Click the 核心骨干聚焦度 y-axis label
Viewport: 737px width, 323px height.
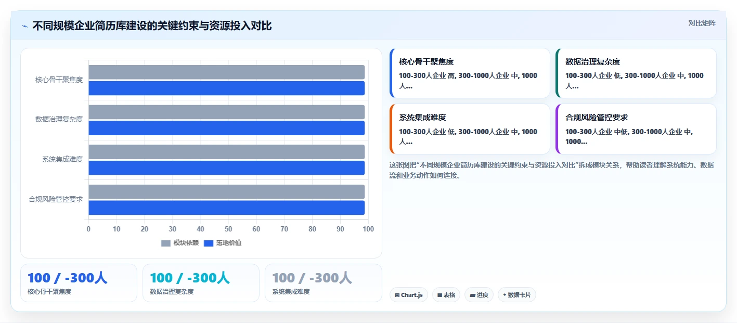point(59,80)
